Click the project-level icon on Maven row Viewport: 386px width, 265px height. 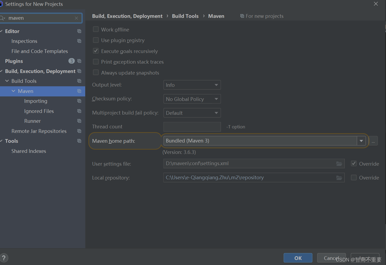(x=79, y=91)
